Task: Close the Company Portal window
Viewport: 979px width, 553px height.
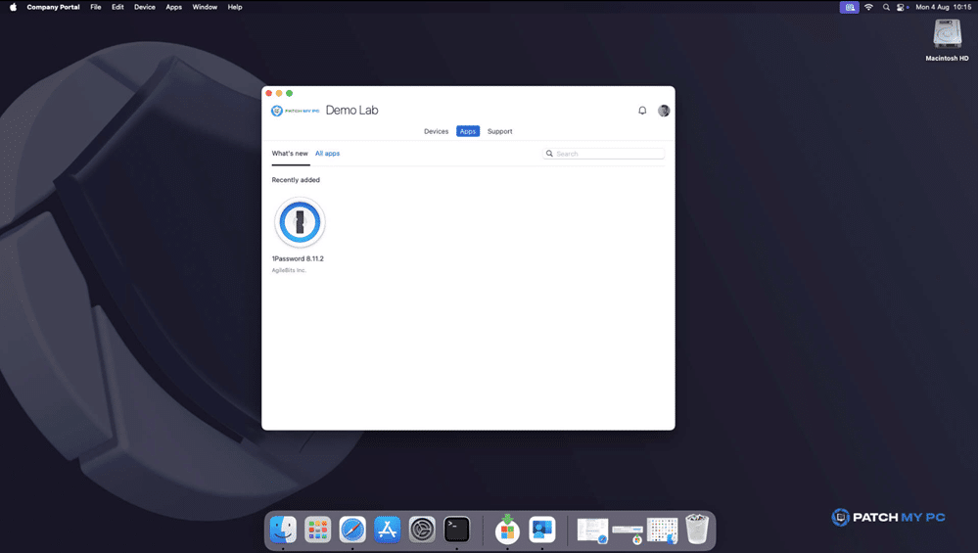Action: point(269,94)
